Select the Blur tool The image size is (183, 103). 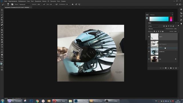[x=2, y=40]
